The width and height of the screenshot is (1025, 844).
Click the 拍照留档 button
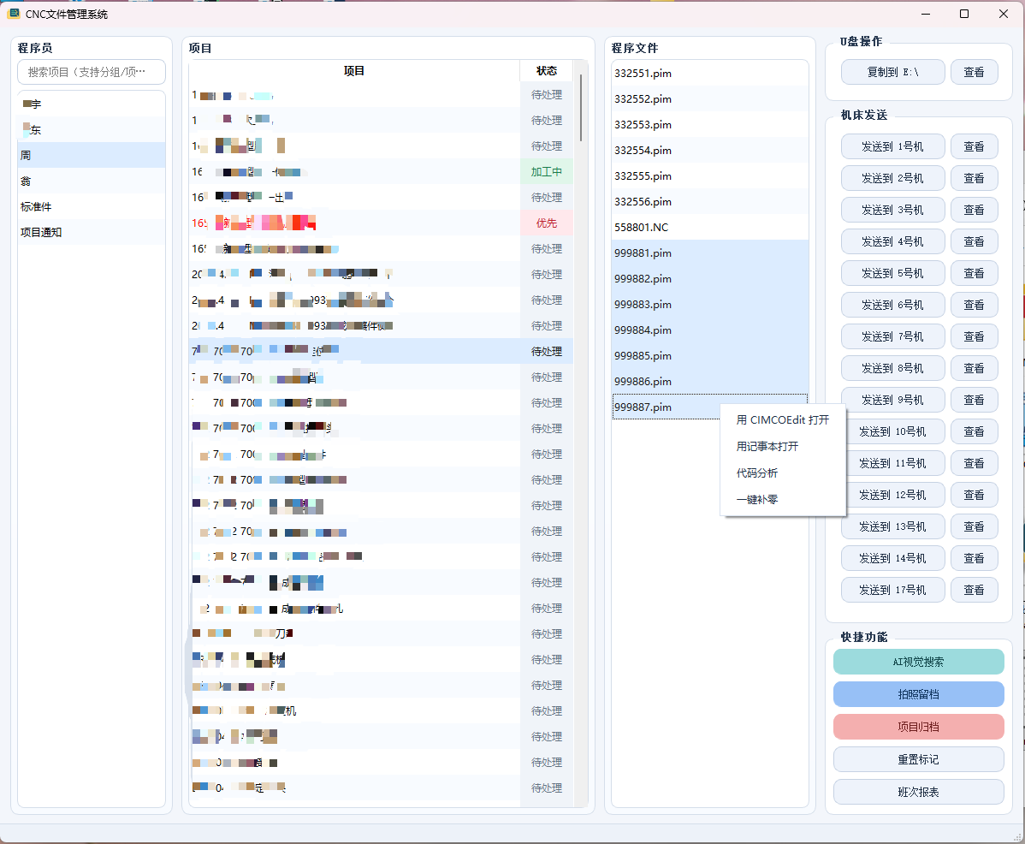tap(918, 694)
